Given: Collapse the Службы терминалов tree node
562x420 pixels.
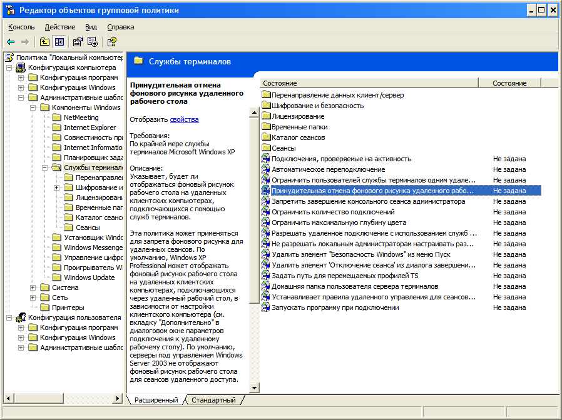Looking at the screenshot, I should 45,167.
